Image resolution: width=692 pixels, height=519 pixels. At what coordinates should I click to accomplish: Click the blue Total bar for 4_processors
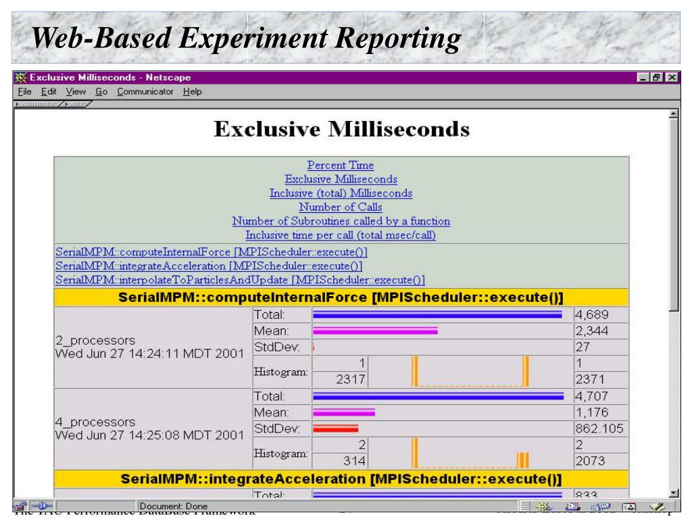[438, 396]
